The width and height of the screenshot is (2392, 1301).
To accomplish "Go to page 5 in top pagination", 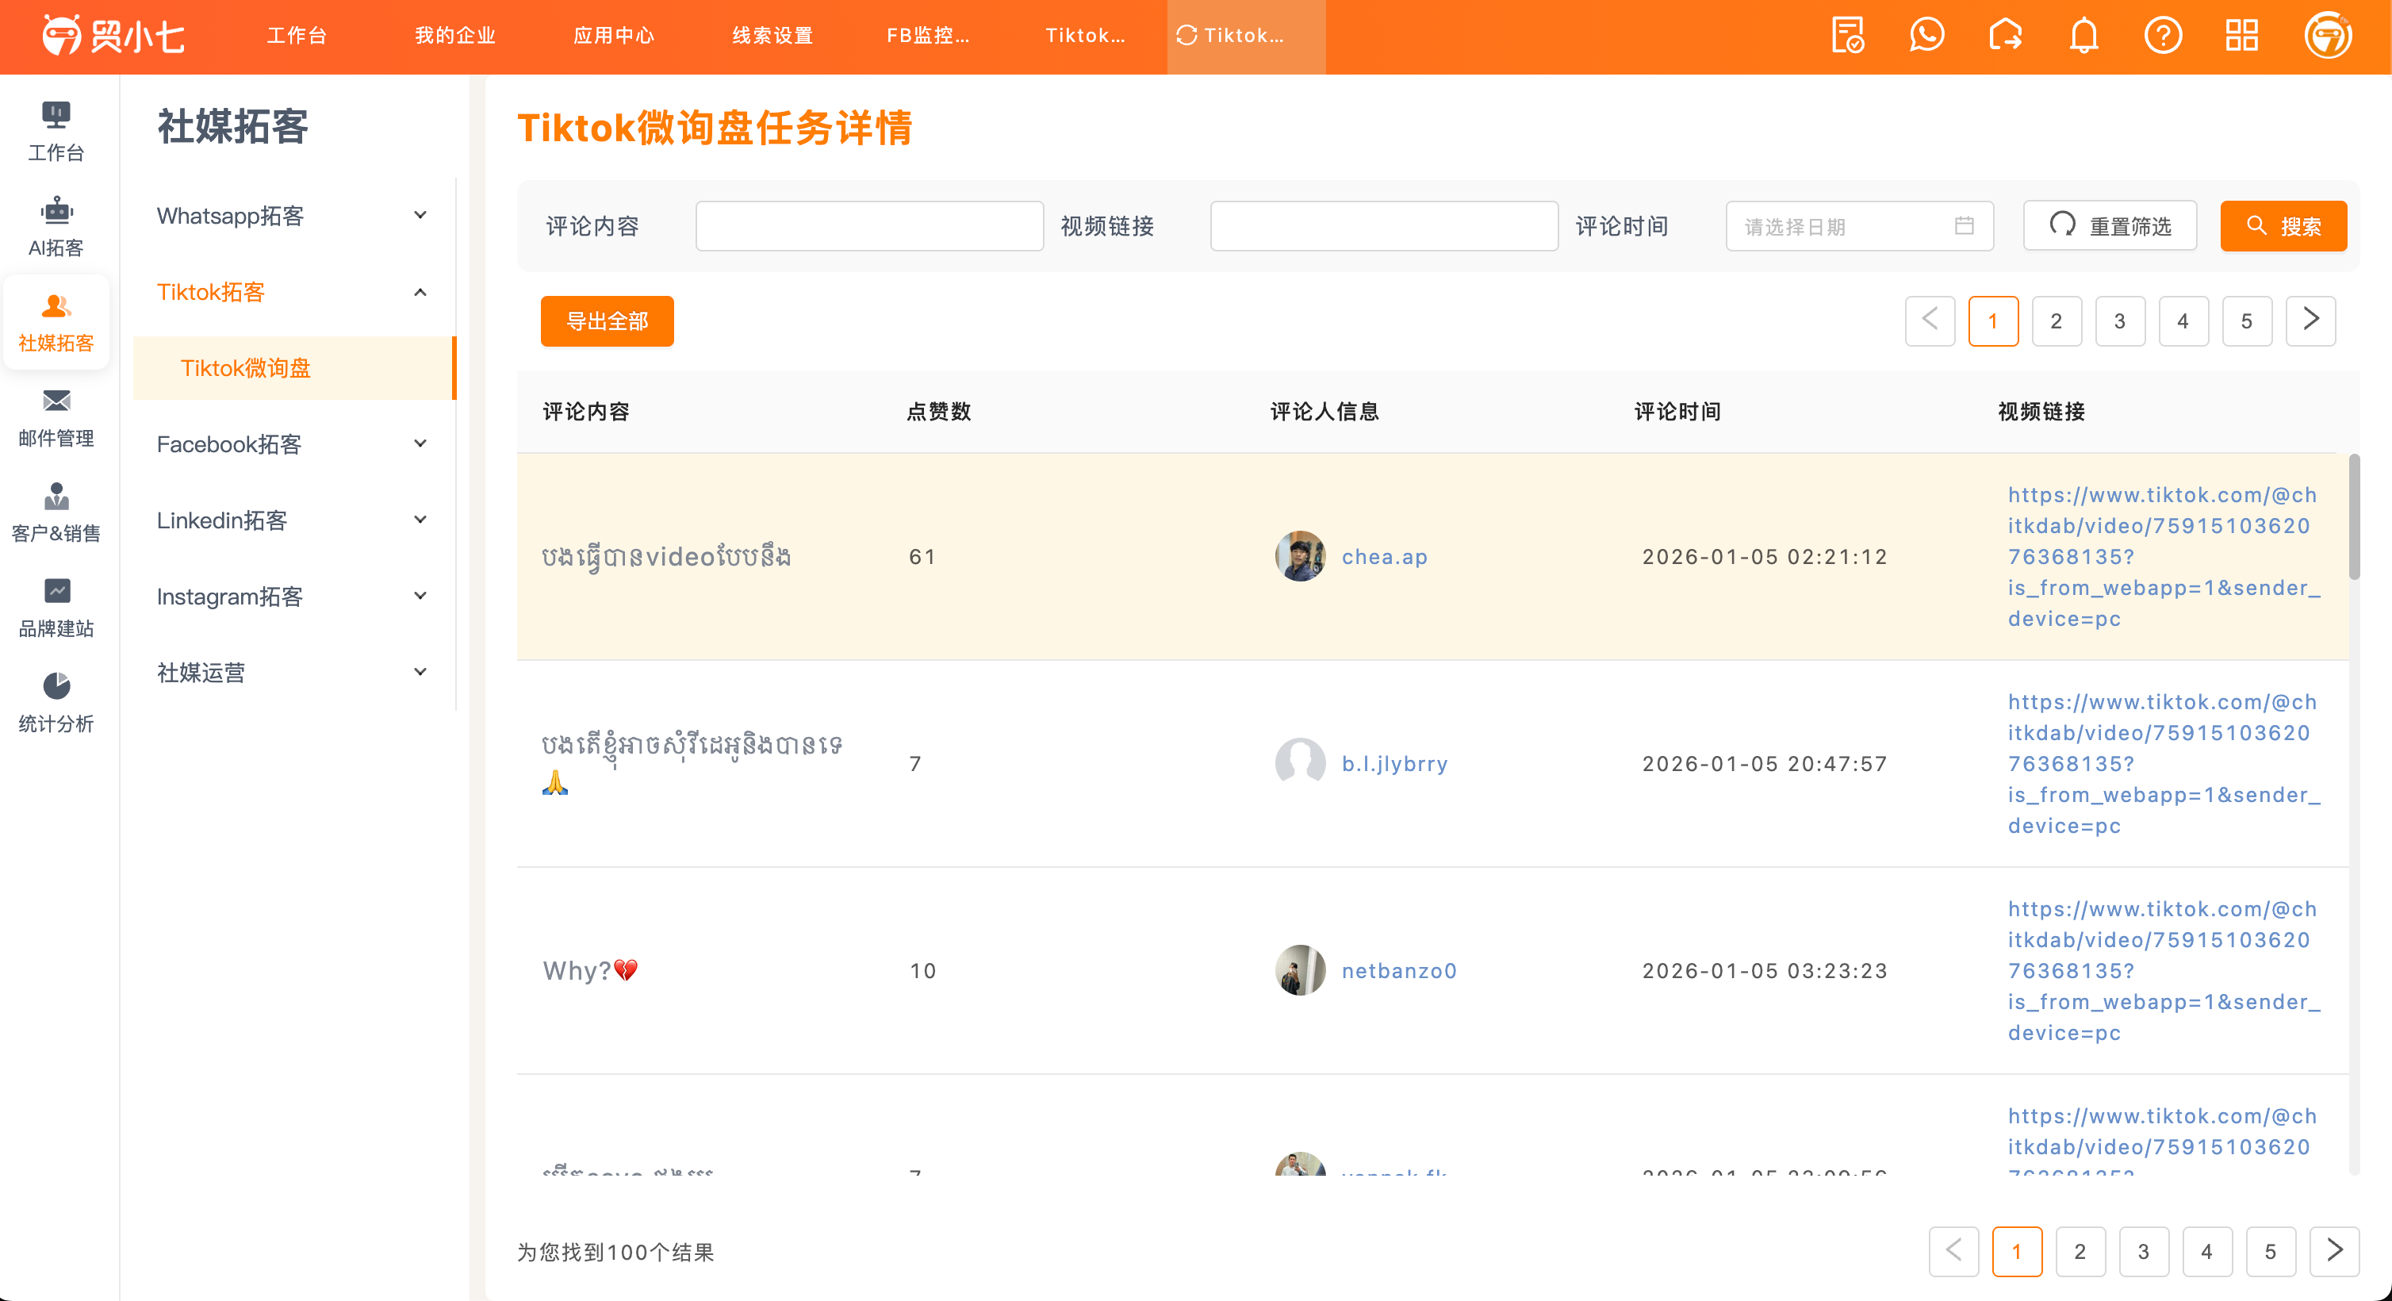I will 2247,321.
